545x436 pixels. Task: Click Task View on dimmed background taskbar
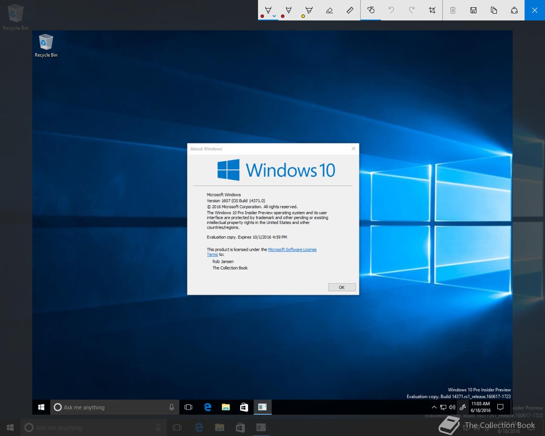coord(177,427)
